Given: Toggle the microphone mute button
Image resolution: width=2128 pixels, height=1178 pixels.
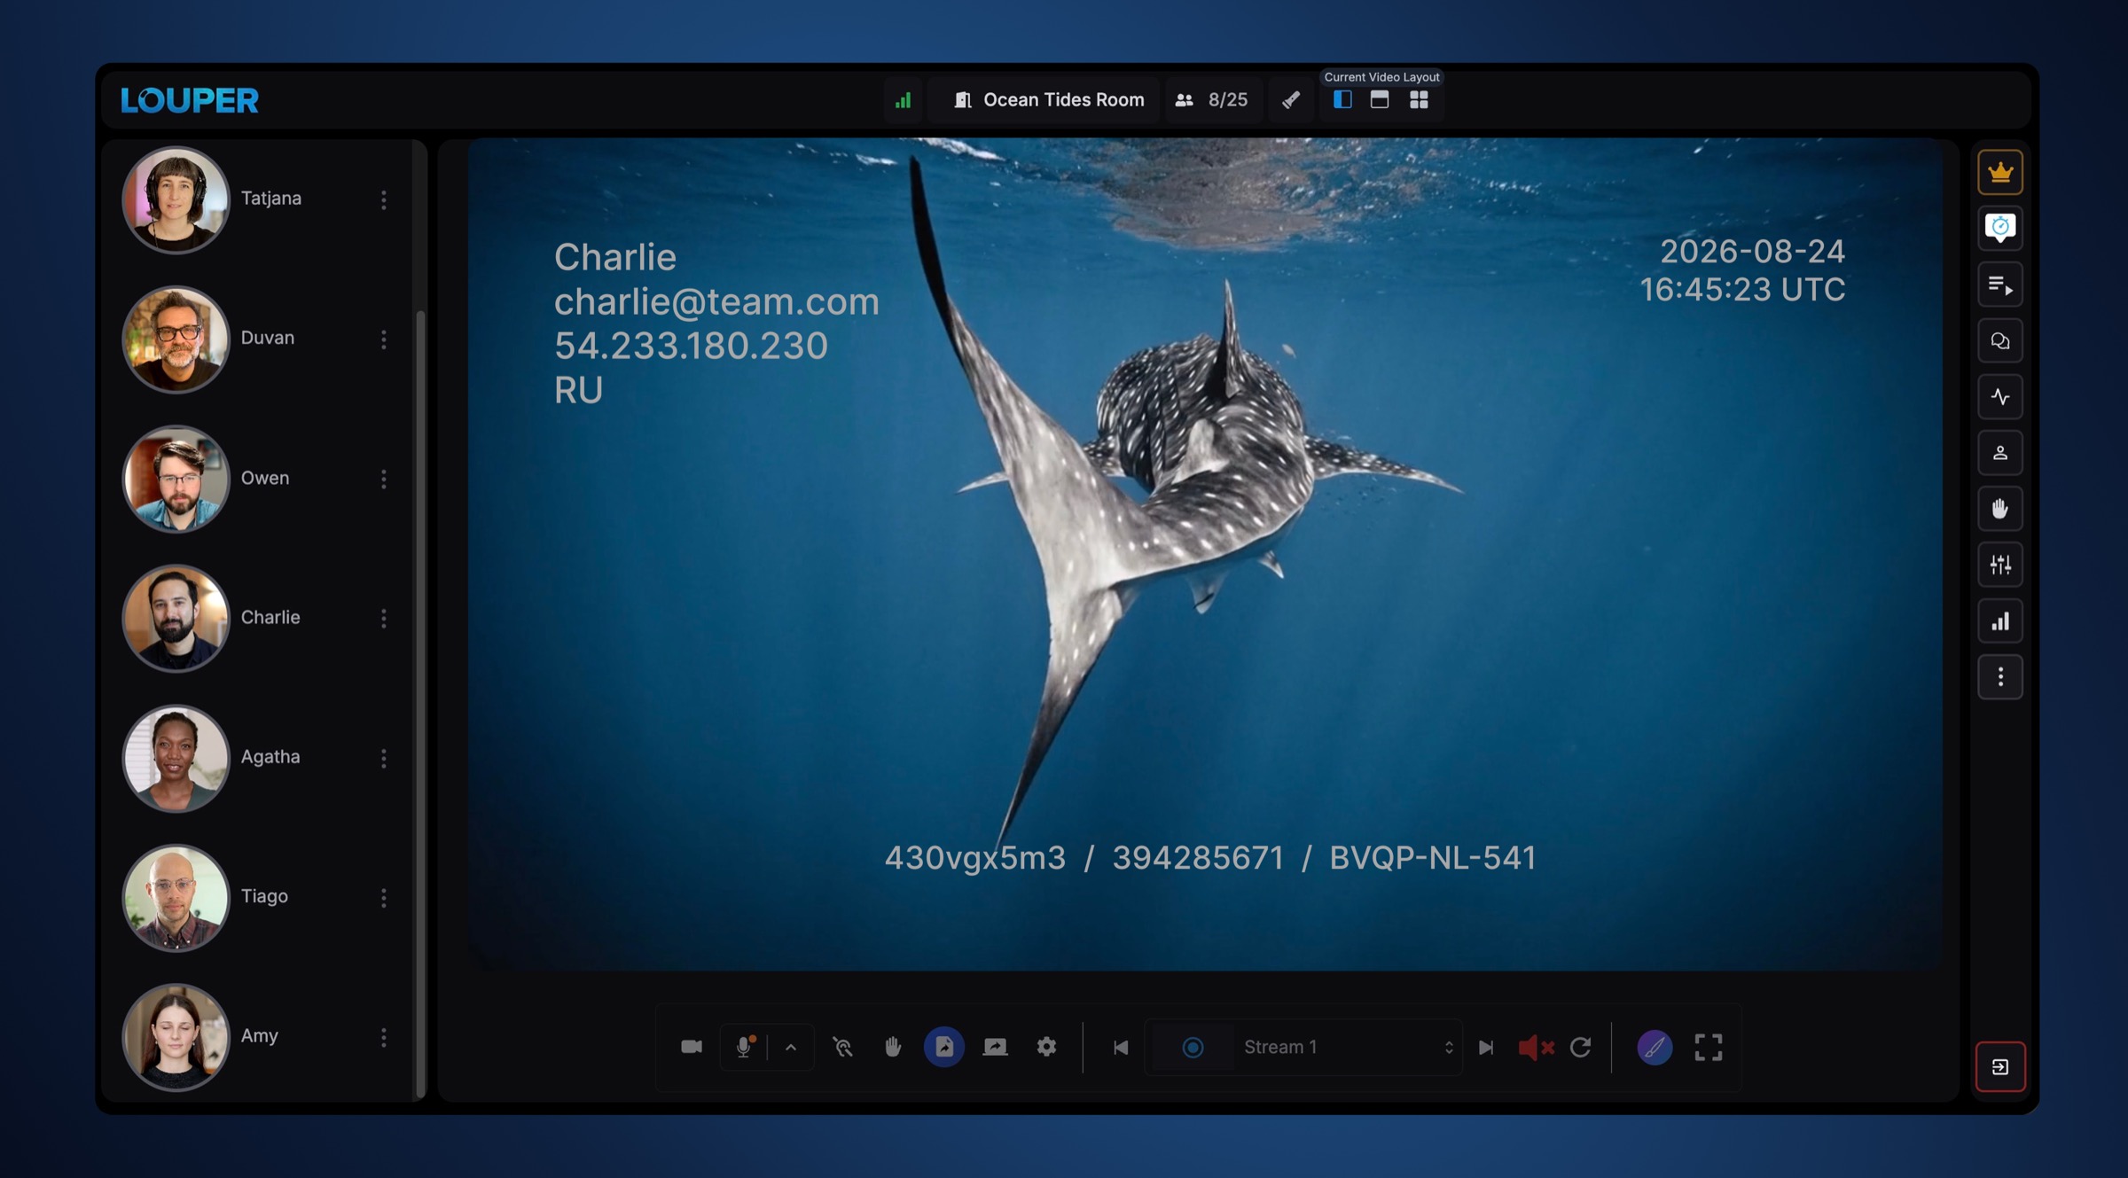Looking at the screenshot, I should point(744,1047).
